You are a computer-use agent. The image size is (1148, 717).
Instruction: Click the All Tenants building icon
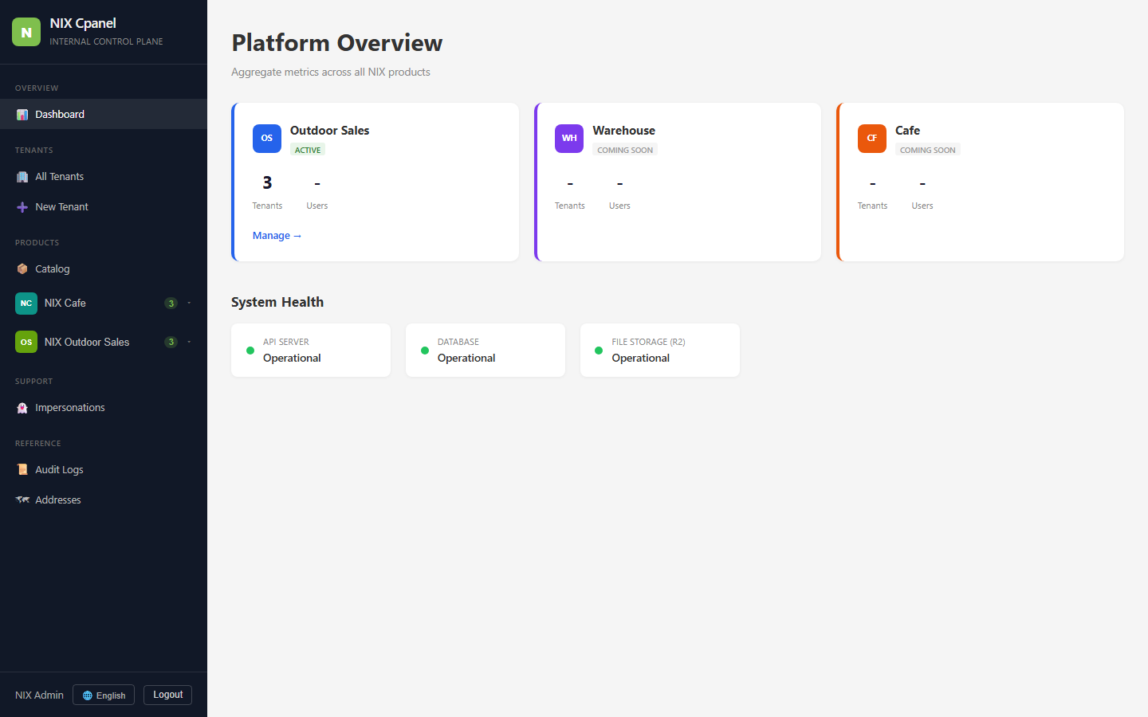(22, 177)
